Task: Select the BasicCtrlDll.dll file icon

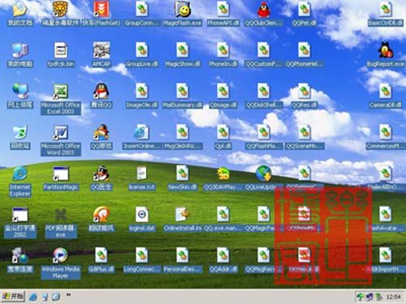Action: pos(386,9)
